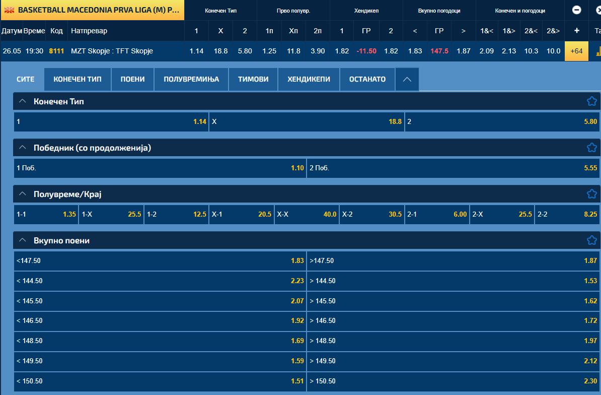Screen dimensions: 601x395
Task: Click handicap line -11.50 in match row
Action: (x=366, y=51)
